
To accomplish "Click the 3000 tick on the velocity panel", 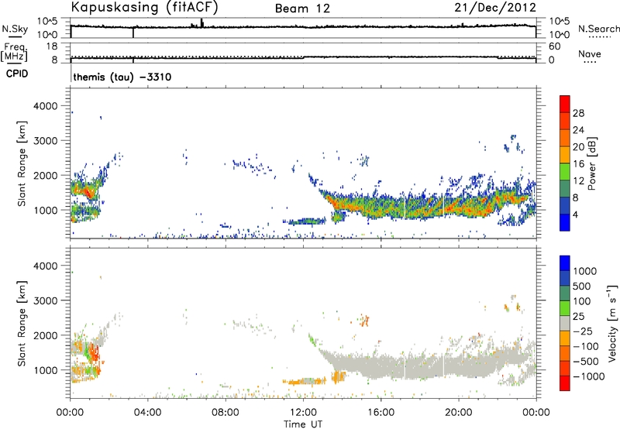I will tap(46, 300).
